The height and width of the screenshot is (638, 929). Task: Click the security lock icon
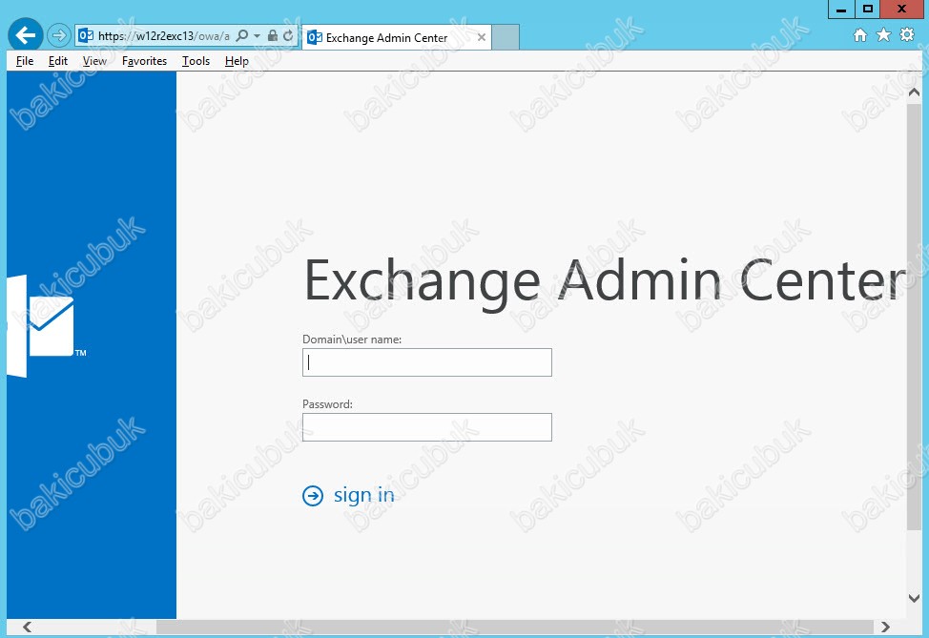[273, 35]
